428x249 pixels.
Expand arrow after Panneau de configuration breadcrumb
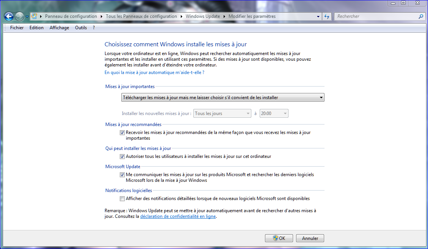[101, 16]
